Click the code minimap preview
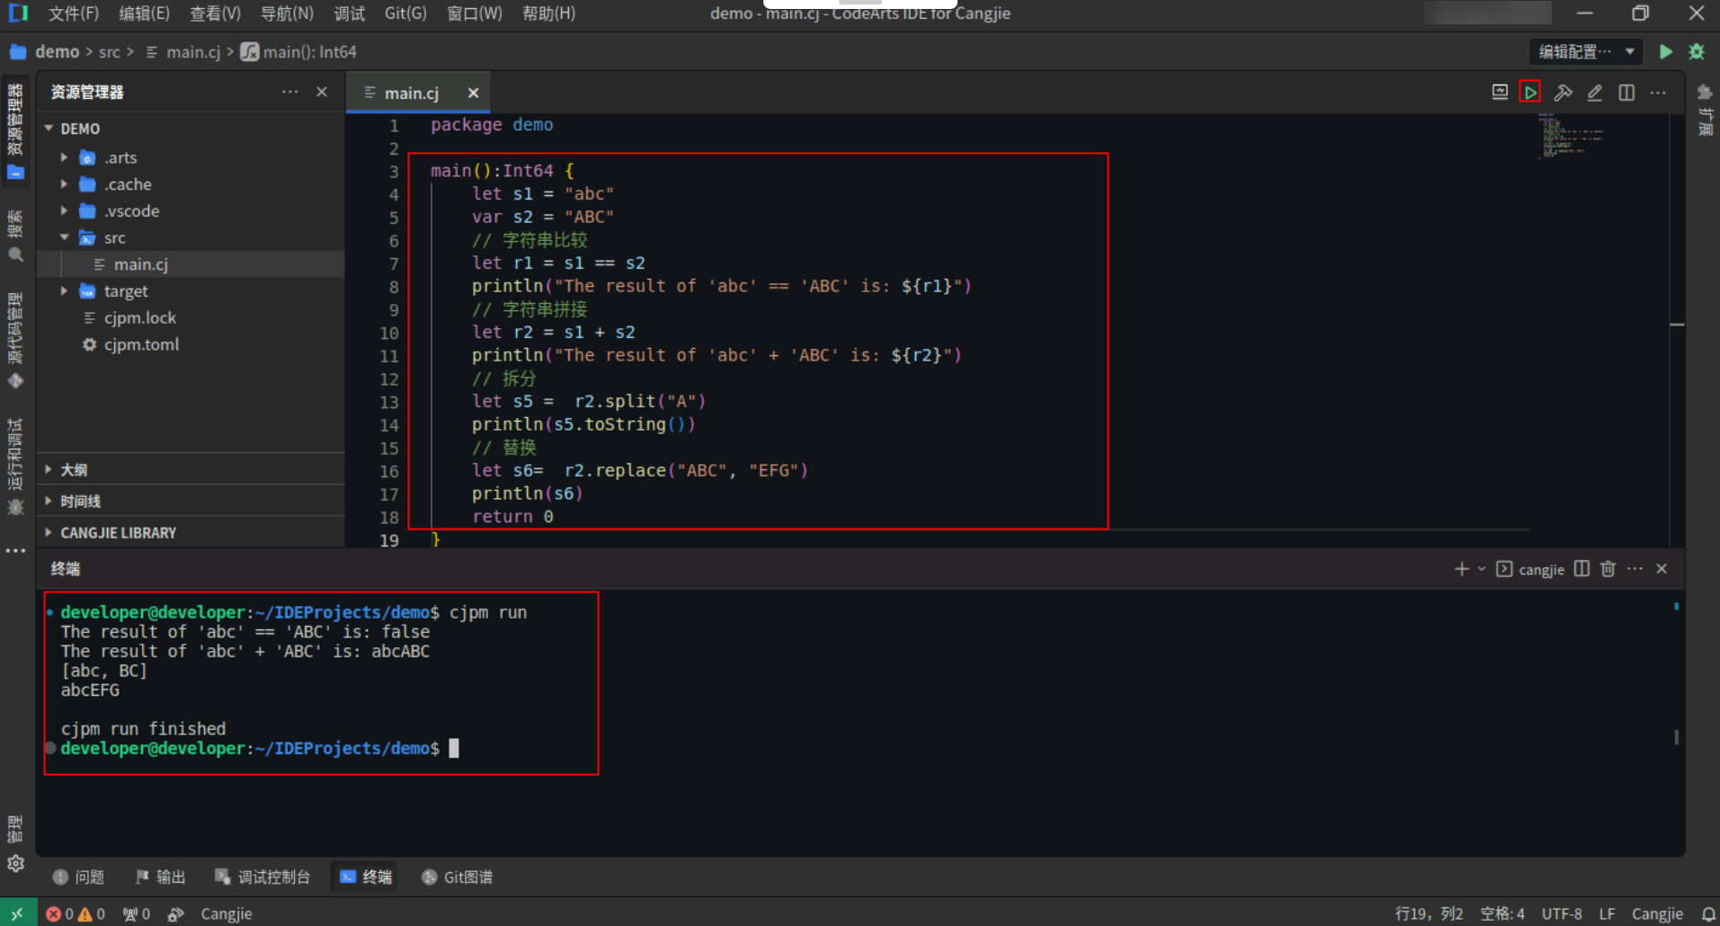1720x926 pixels. click(x=1570, y=135)
